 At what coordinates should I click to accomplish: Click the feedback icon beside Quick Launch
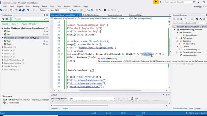tap(161, 2)
